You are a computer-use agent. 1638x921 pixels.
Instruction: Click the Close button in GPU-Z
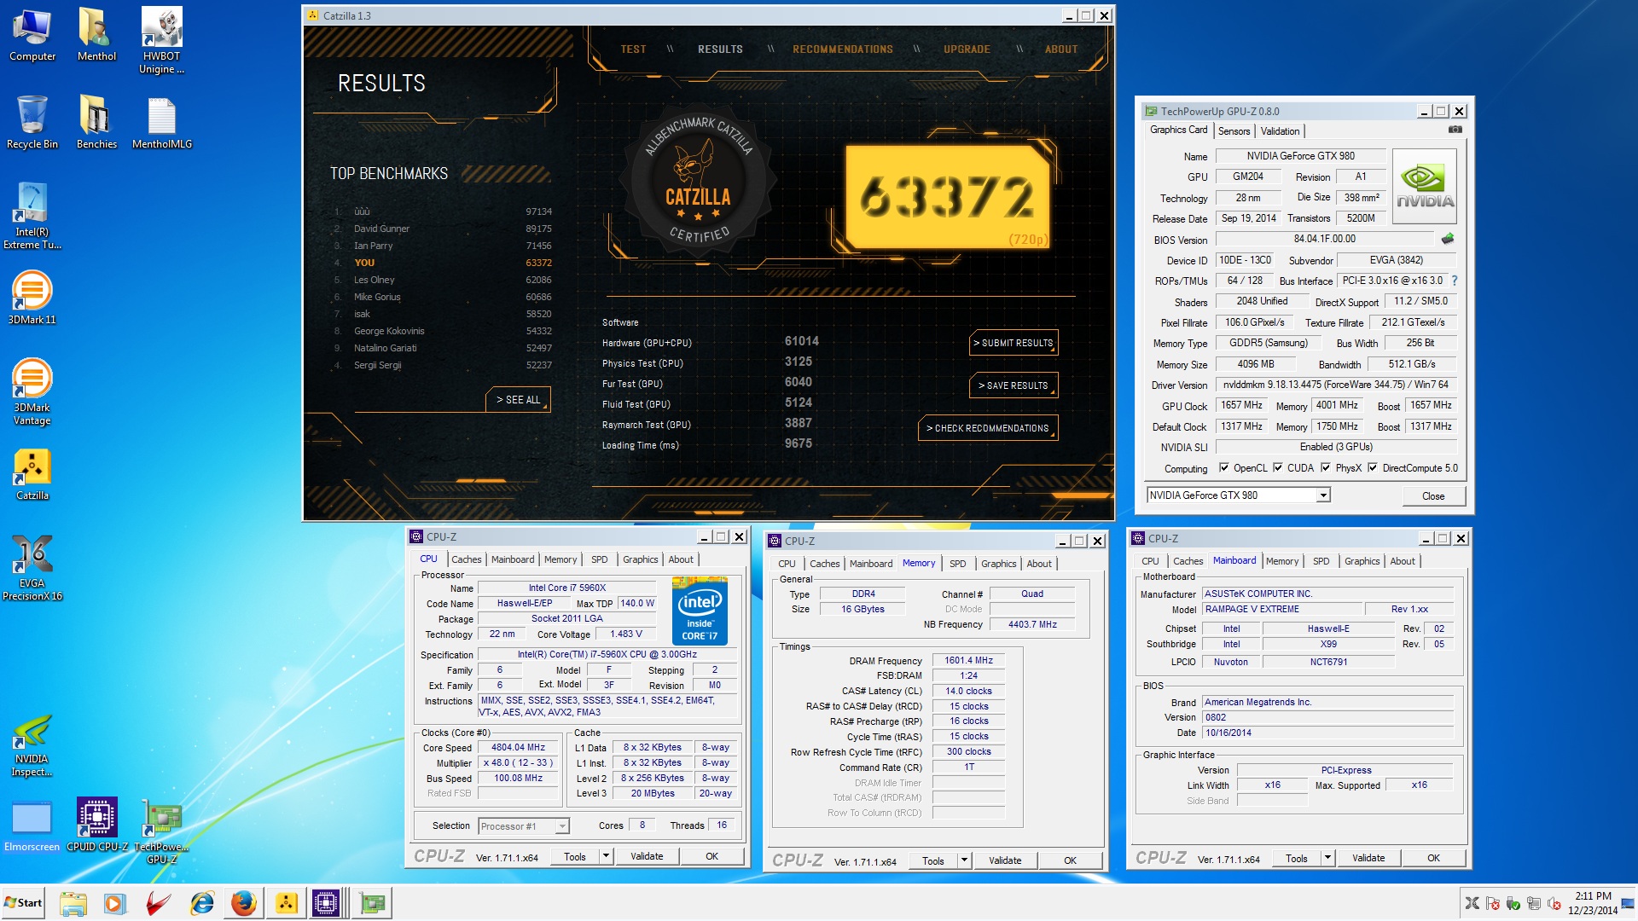coord(1433,496)
